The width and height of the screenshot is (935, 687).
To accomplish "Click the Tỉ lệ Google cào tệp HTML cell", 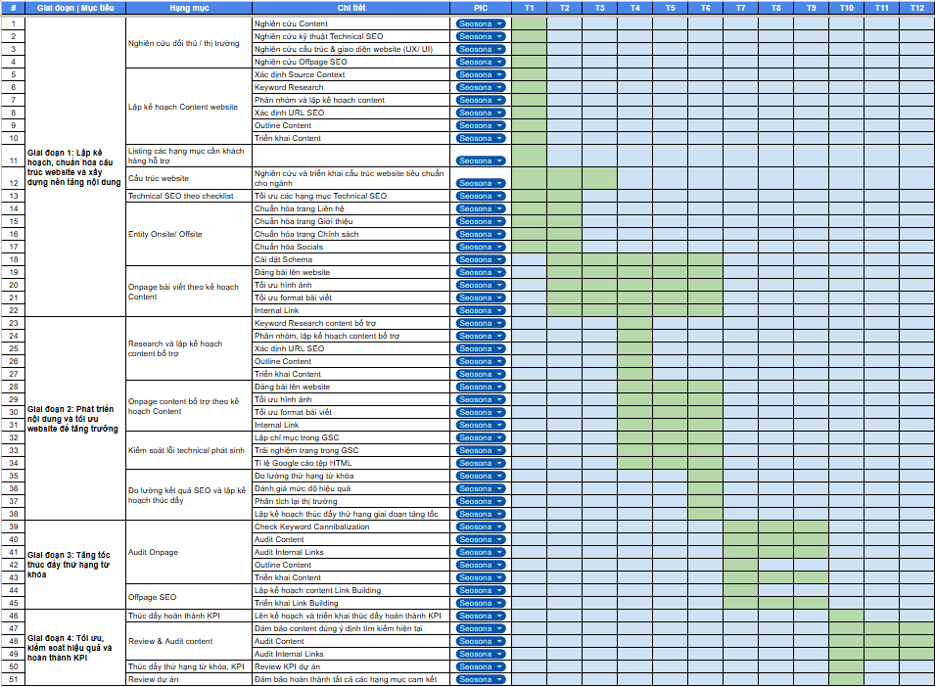I will click(351, 464).
